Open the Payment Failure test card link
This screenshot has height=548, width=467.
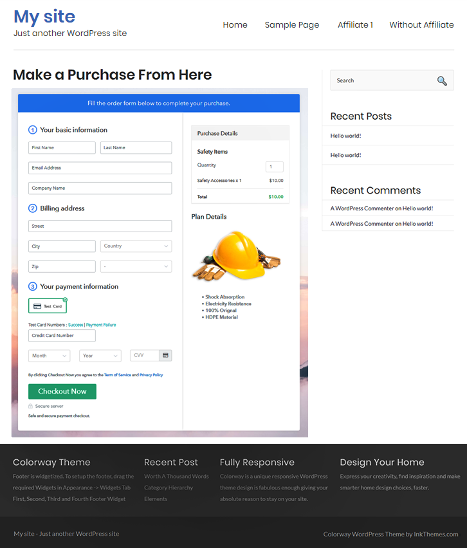click(x=101, y=325)
